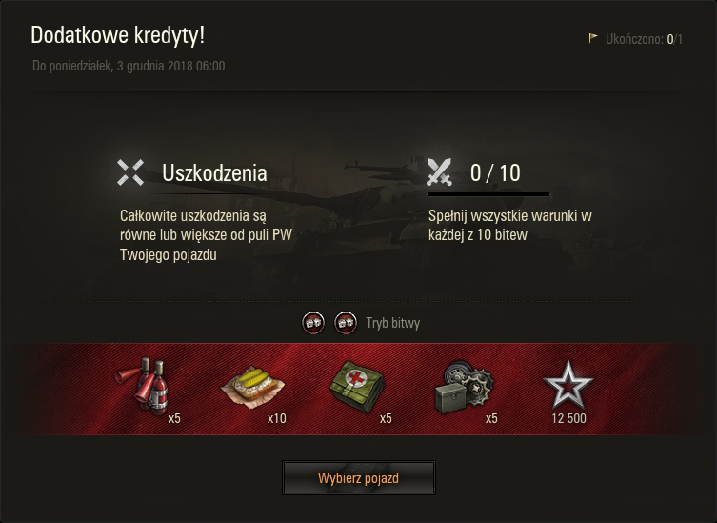Click the completed flag icon

tap(593, 38)
